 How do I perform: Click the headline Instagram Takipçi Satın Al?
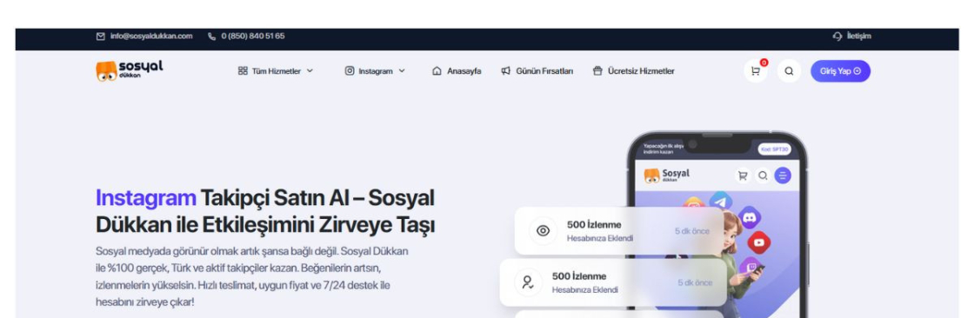[x=265, y=210]
